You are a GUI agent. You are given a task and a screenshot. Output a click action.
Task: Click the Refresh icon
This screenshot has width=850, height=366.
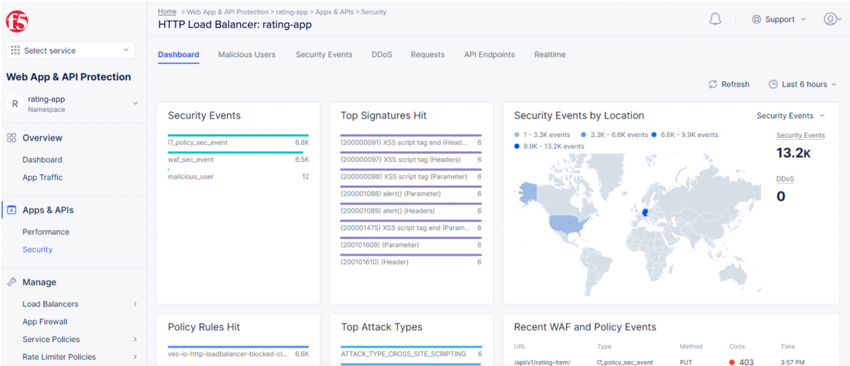(713, 84)
